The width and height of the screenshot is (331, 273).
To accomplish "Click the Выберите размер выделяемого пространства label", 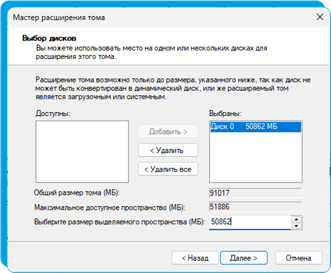I will tap(119, 222).
